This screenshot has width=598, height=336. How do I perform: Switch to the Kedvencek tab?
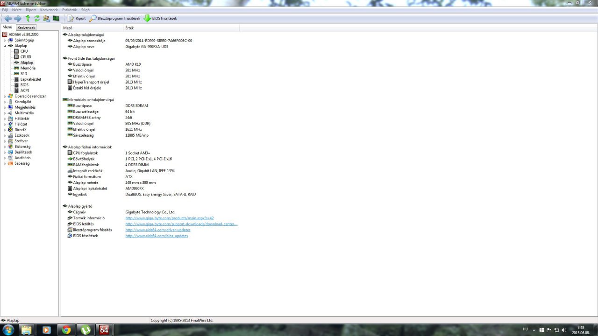[26, 28]
